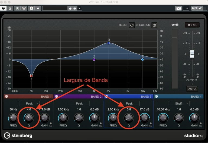Open the functions menu dropdown beside camera
The width and height of the screenshot is (208, 143).
[186, 8]
